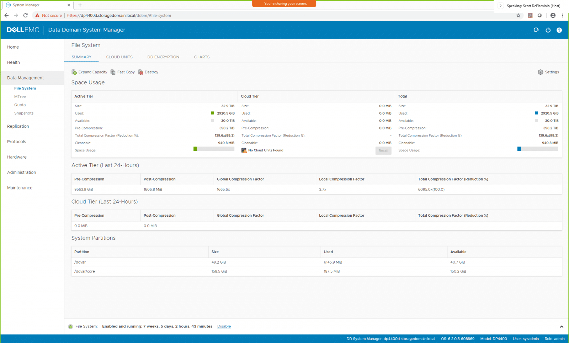
Task: Click the browser address bar URL
Action: (x=119, y=15)
